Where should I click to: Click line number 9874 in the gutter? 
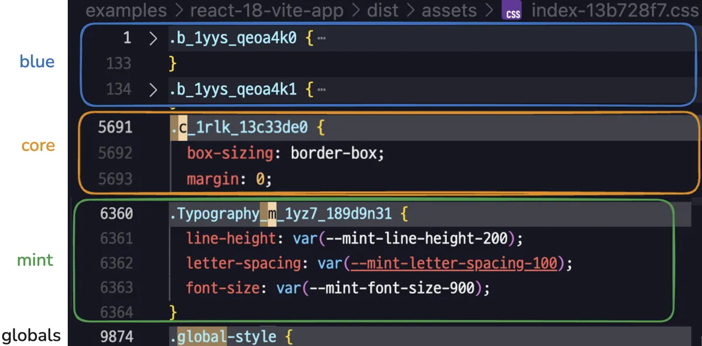coord(116,337)
